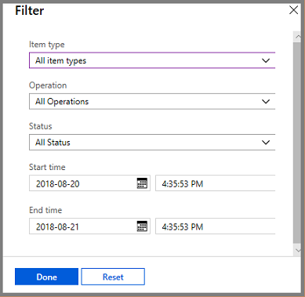Open the Start time calendar picker icon
The width and height of the screenshot is (305, 297).
click(142, 183)
